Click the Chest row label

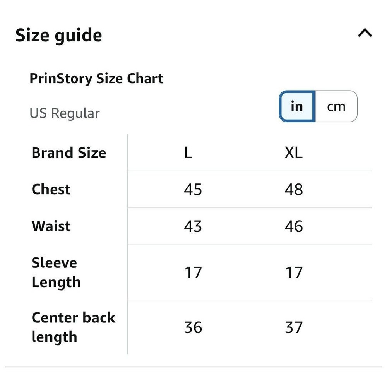pyautogui.click(x=51, y=189)
